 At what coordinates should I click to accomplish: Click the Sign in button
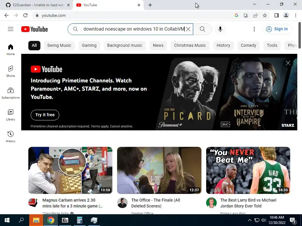pos(277,29)
